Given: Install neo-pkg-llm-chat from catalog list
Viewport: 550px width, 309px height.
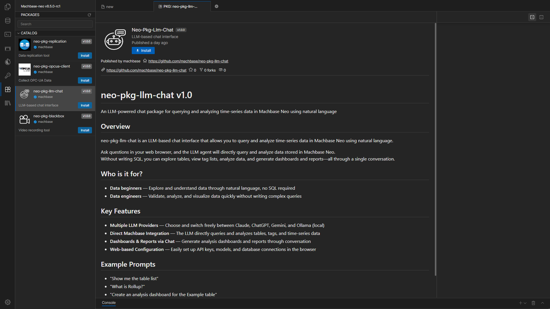Looking at the screenshot, I should point(85,105).
